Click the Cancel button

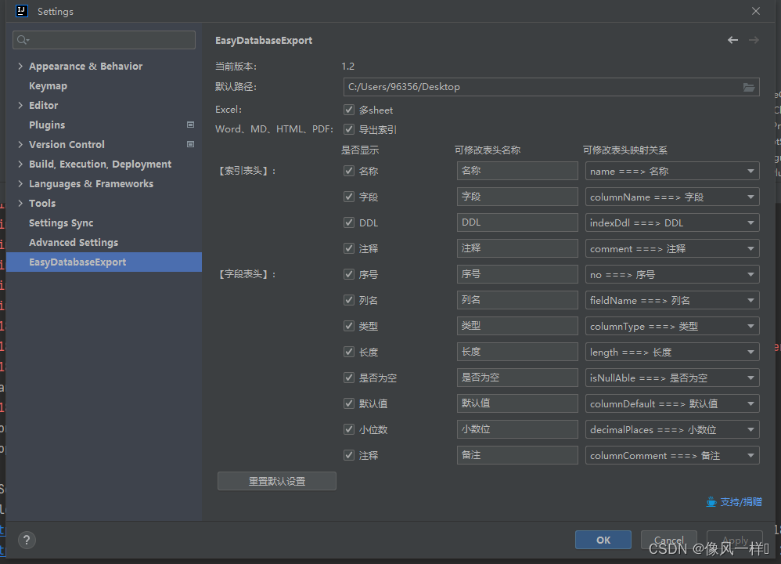coord(668,540)
